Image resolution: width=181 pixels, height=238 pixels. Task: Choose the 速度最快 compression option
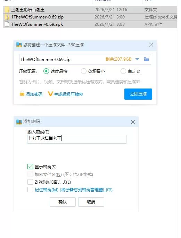tap(46, 71)
